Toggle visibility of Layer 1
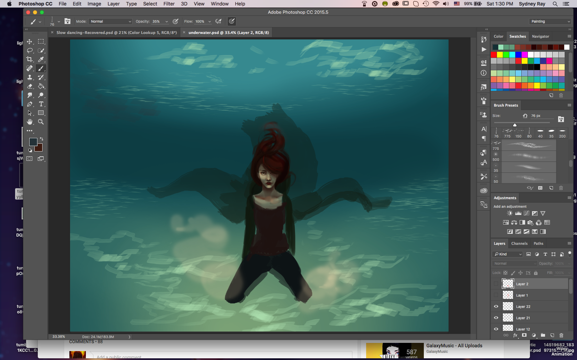 coord(496,295)
